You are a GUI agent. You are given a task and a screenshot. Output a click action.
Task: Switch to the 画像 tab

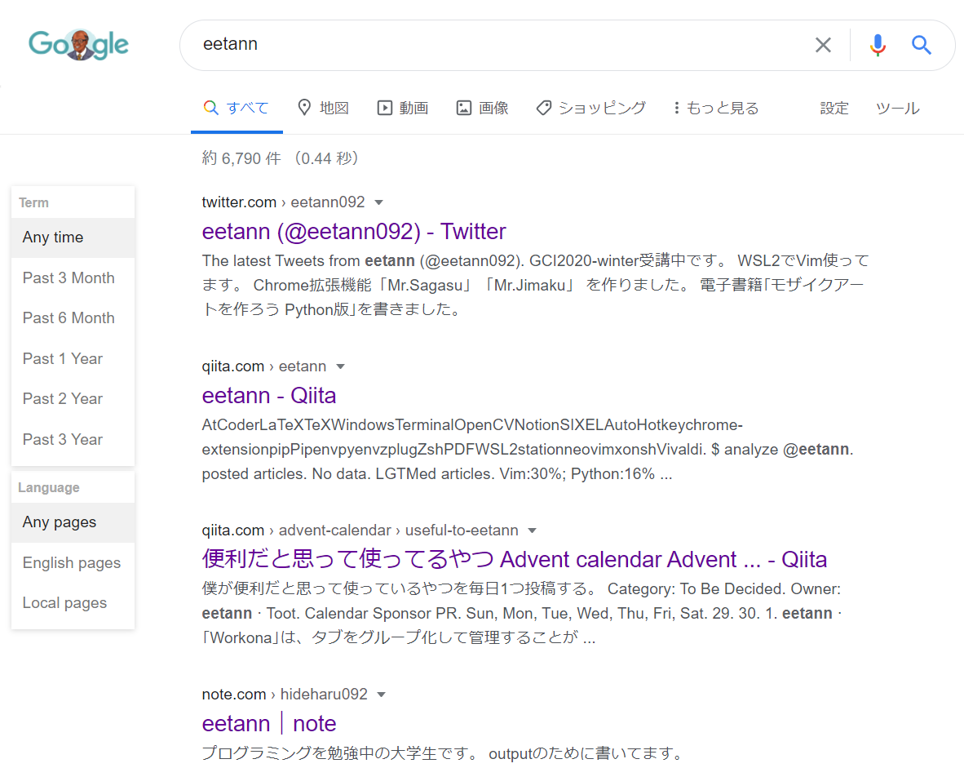click(483, 109)
